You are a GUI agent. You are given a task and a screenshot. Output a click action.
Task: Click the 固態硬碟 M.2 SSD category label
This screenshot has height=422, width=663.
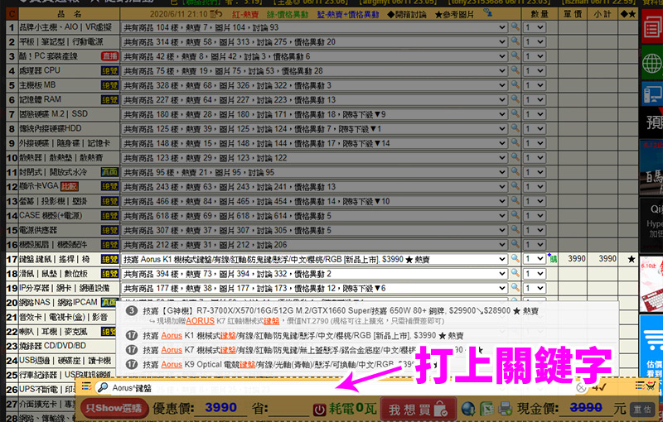53,114
